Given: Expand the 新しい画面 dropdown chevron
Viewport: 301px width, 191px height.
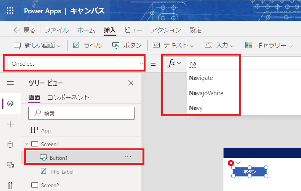Looking at the screenshot, I should point(59,46).
